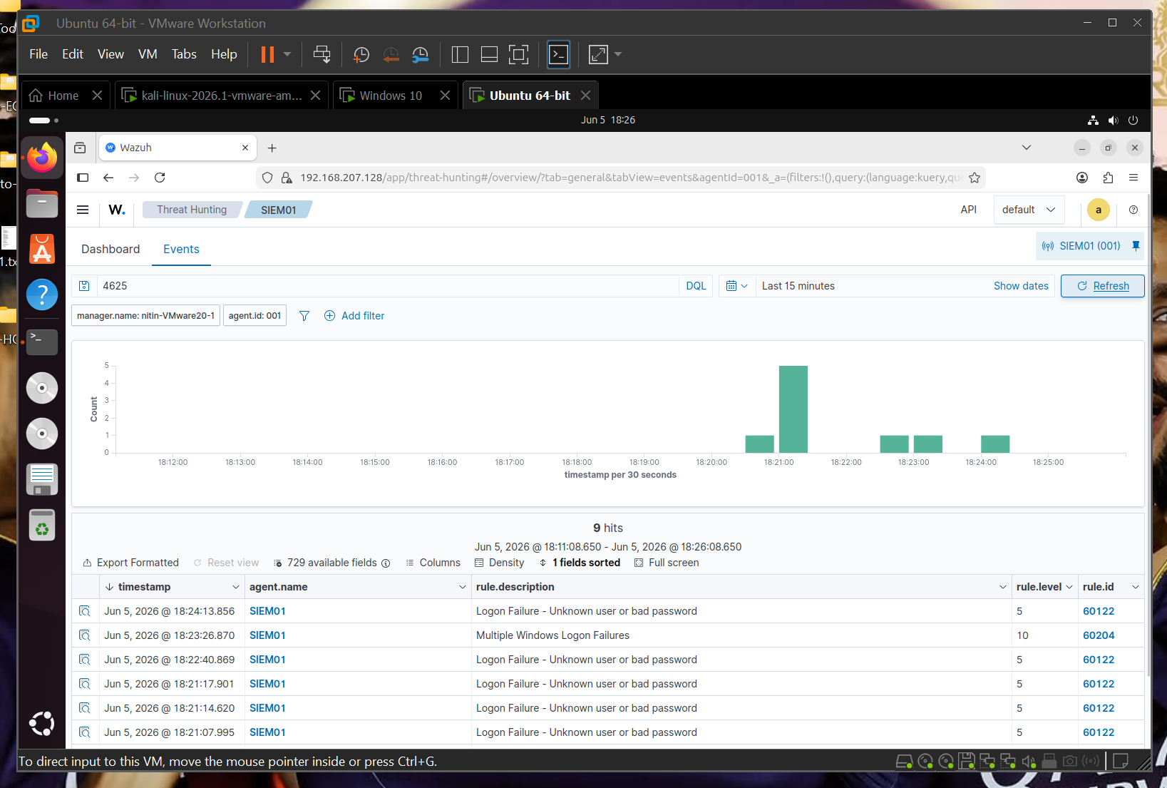Bookmark this page with star icon
Image resolution: width=1167 pixels, height=788 pixels.
(x=975, y=178)
